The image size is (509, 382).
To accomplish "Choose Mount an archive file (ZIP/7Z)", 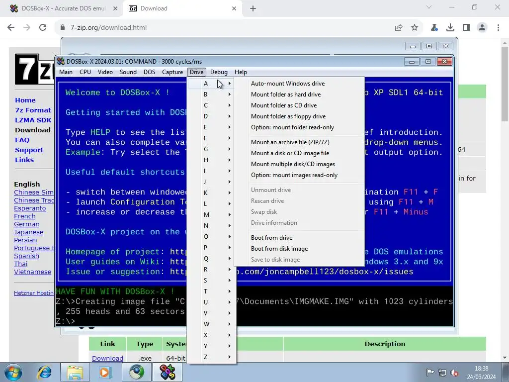I will tap(299, 142).
